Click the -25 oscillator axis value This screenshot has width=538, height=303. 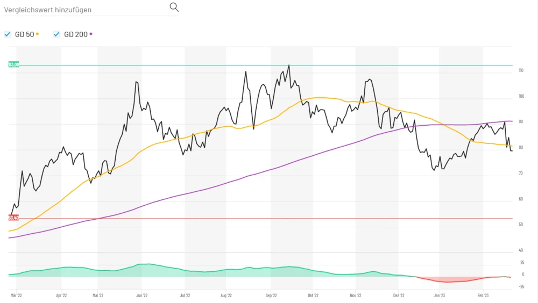click(521, 286)
